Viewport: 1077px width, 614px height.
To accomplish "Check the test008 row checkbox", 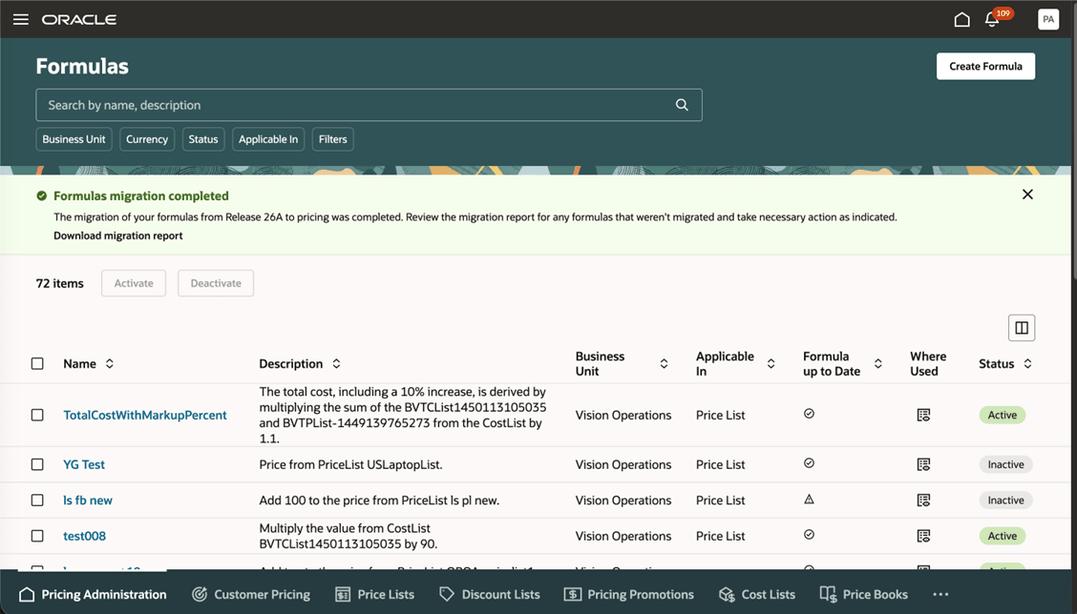I will coord(37,536).
